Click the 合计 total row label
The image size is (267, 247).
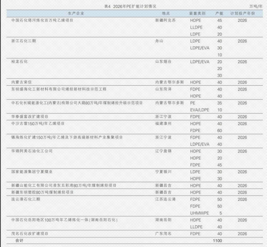(20, 241)
